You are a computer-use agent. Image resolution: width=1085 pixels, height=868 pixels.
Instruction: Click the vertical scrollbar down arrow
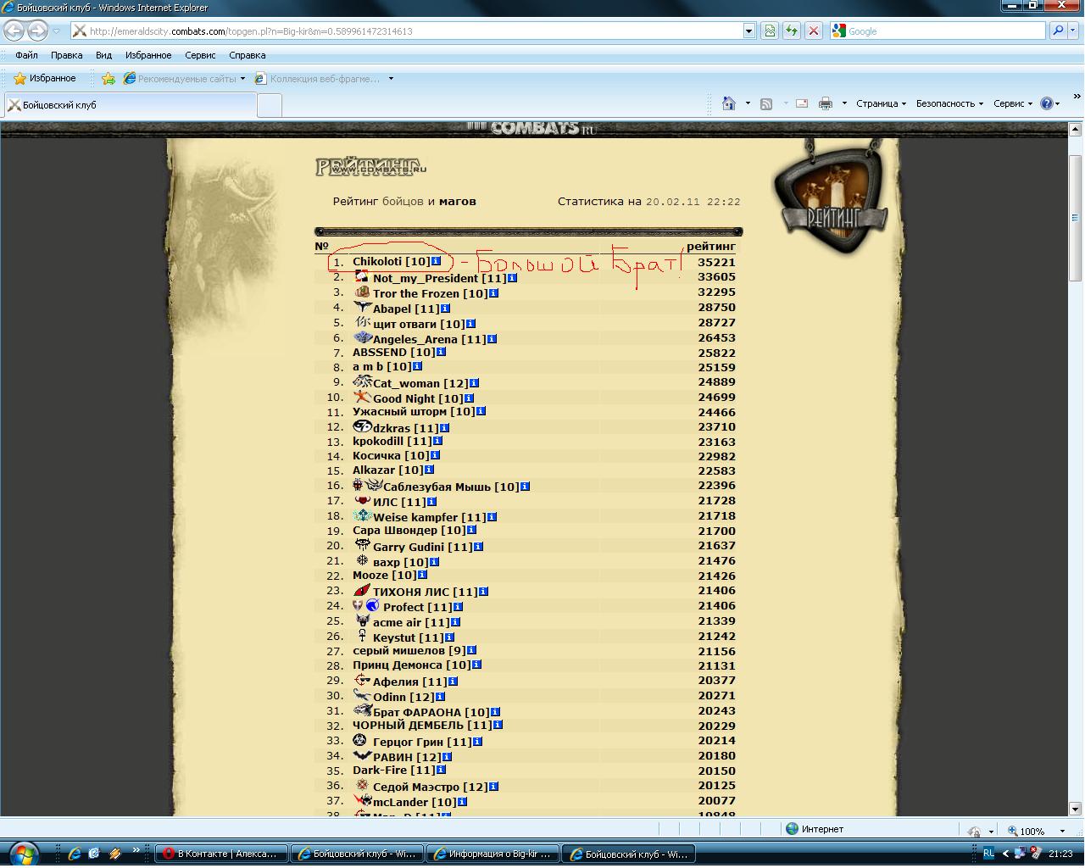pos(1075,808)
